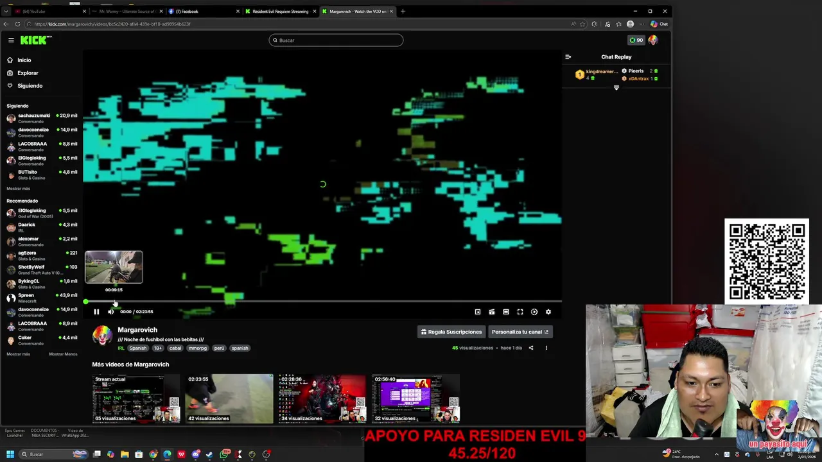
Task: Click the Buscar search field on Kick
Action: (x=336, y=40)
